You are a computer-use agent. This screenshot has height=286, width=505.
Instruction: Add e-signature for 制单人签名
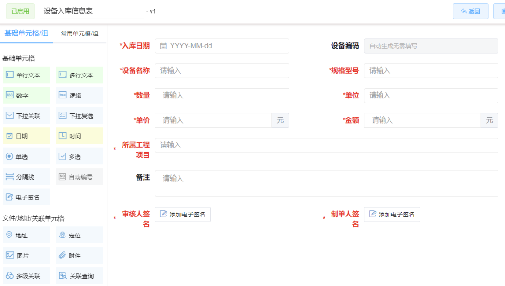tap(392, 214)
